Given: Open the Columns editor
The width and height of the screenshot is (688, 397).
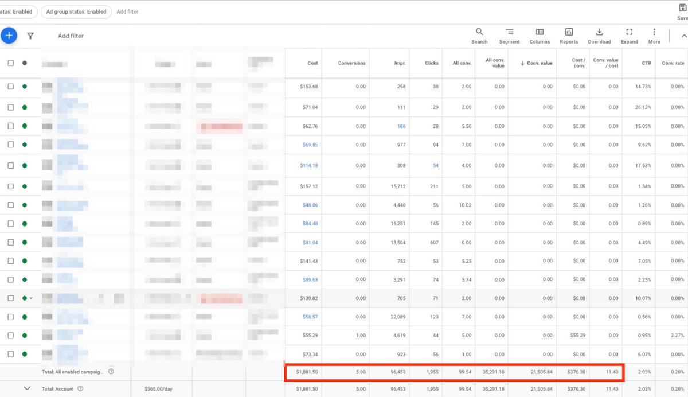Looking at the screenshot, I should (540, 36).
